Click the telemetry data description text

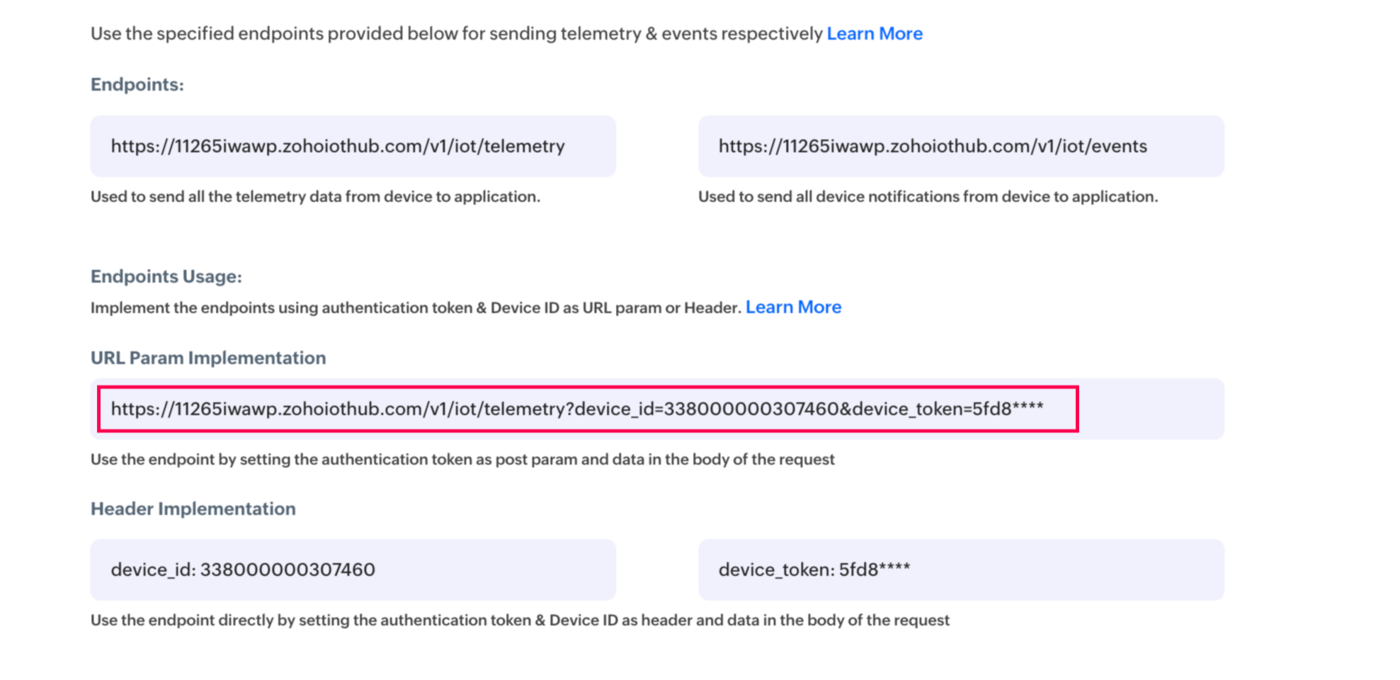point(315,197)
